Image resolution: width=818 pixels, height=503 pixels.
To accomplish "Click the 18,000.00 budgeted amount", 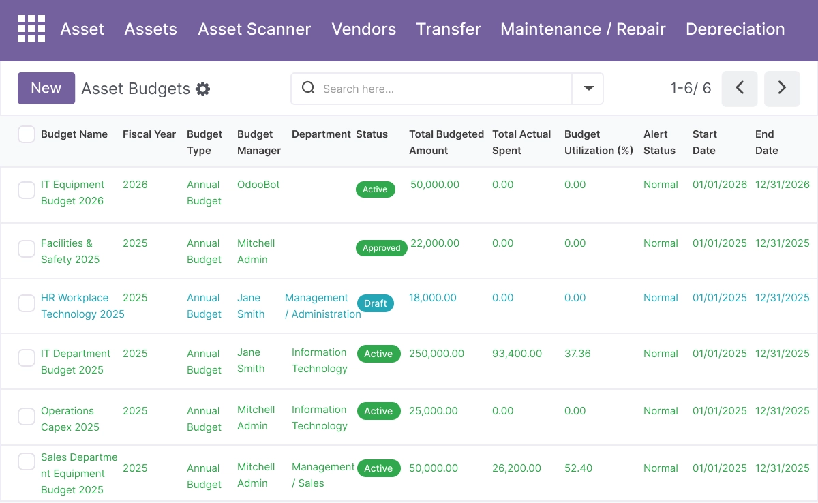I will coord(433,298).
